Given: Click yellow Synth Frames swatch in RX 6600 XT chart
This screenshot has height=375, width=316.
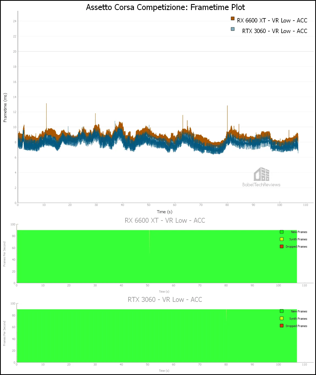Looking at the screenshot, I should [282, 239].
